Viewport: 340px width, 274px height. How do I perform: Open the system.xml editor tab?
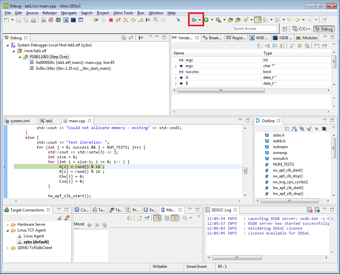20,121
